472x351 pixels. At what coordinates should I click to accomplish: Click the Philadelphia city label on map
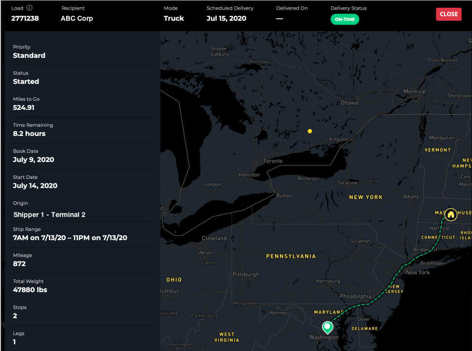[x=355, y=297]
